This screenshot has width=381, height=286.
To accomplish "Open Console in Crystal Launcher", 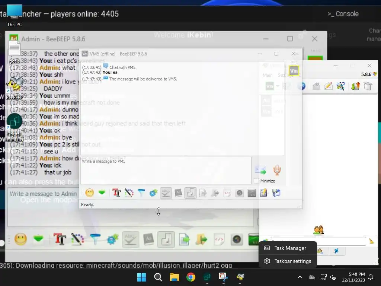I will click(343, 14).
